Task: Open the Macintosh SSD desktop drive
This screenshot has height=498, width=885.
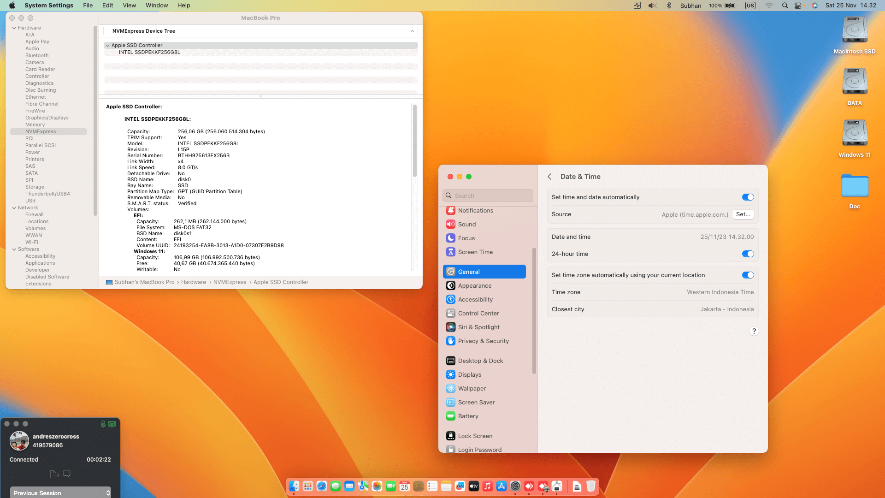Action: click(x=855, y=35)
